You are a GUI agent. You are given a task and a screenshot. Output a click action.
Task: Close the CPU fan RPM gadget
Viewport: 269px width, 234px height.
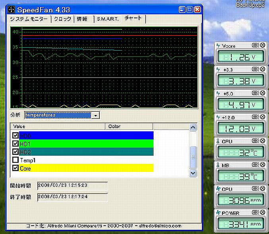263,189
